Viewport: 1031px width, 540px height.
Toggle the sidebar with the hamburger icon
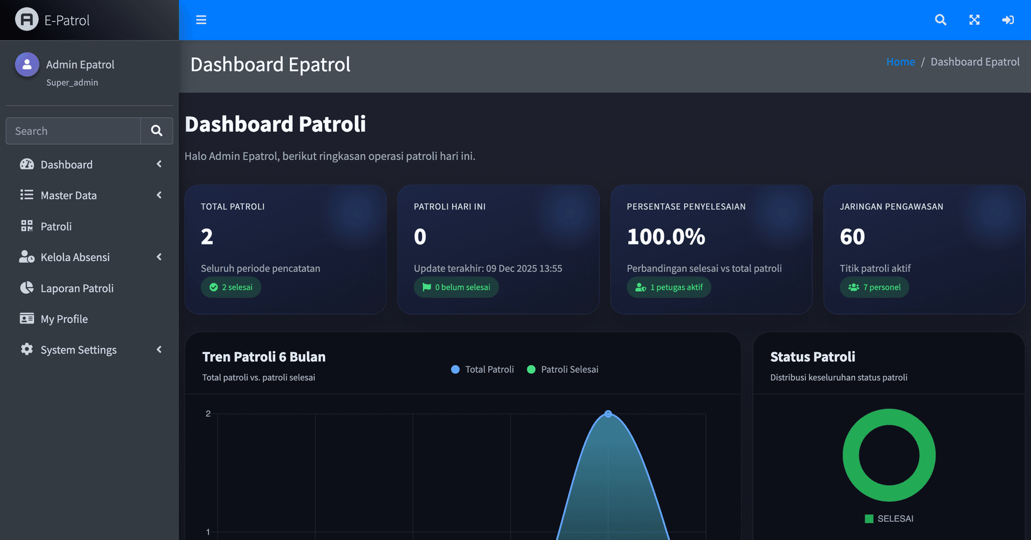tap(201, 20)
